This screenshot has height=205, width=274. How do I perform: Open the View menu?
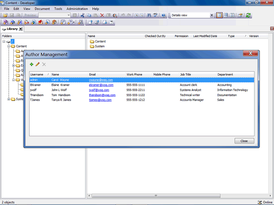pyautogui.click(x=27, y=9)
